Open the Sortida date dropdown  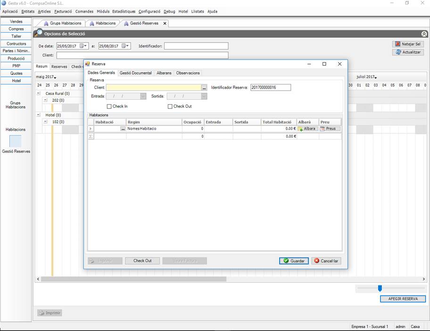point(204,96)
